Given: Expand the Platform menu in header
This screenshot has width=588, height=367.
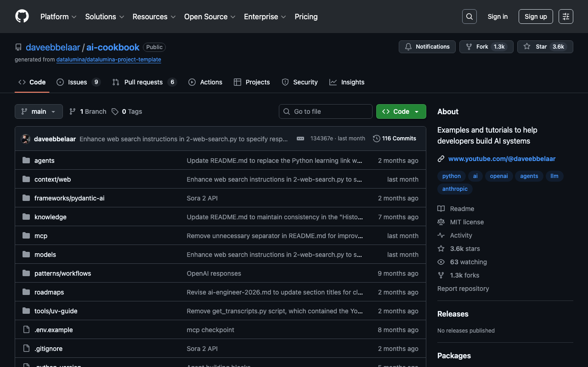Looking at the screenshot, I should [58, 17].
